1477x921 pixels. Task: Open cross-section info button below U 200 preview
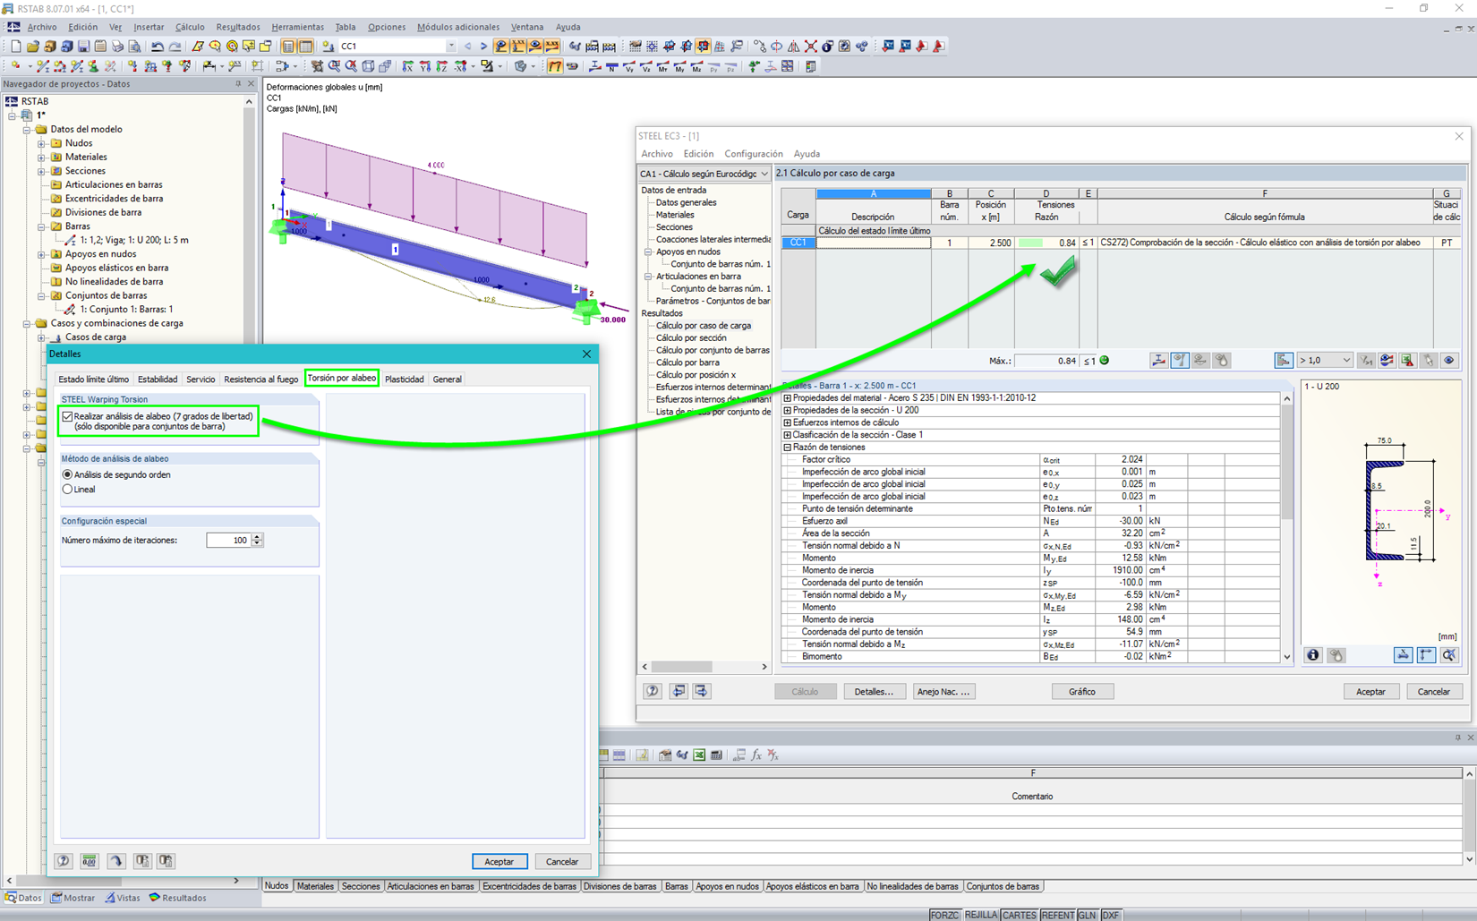tap(1313, 655)
